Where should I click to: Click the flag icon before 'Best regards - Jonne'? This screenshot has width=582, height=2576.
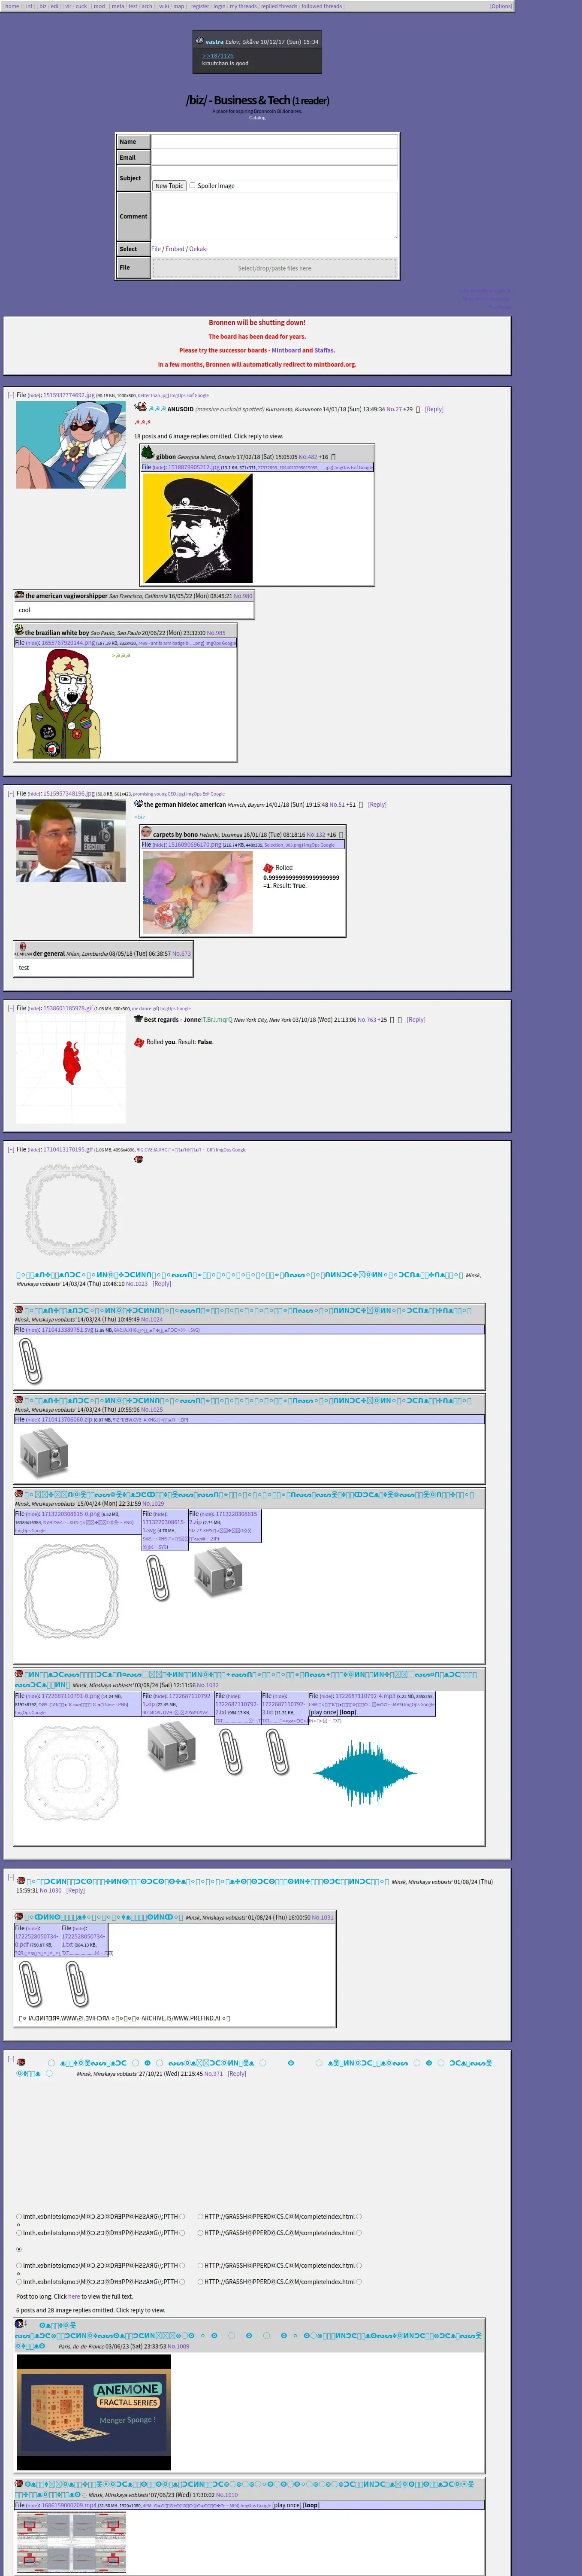click(139, 1018)
